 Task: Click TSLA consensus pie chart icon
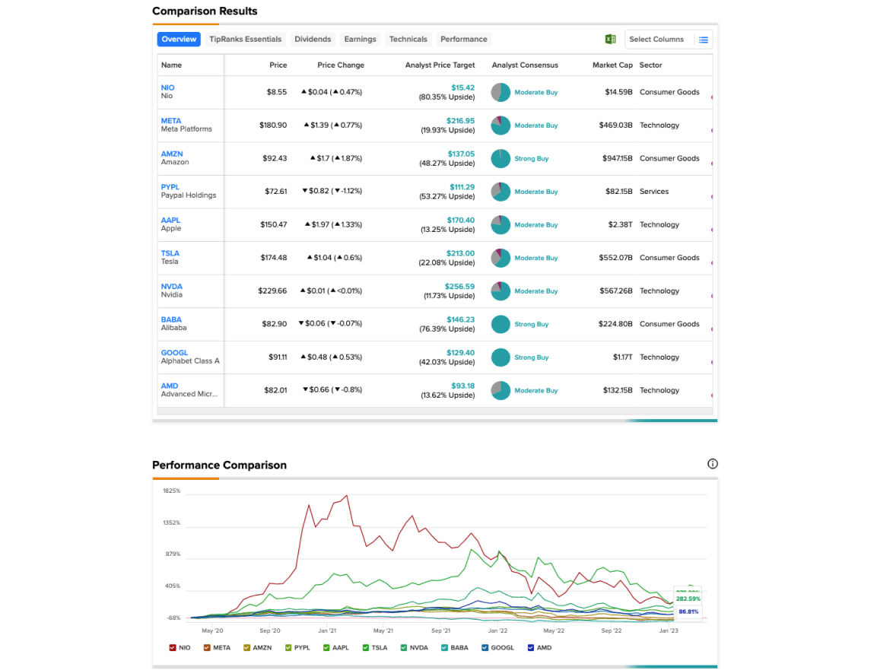click(x=501, y=258)
